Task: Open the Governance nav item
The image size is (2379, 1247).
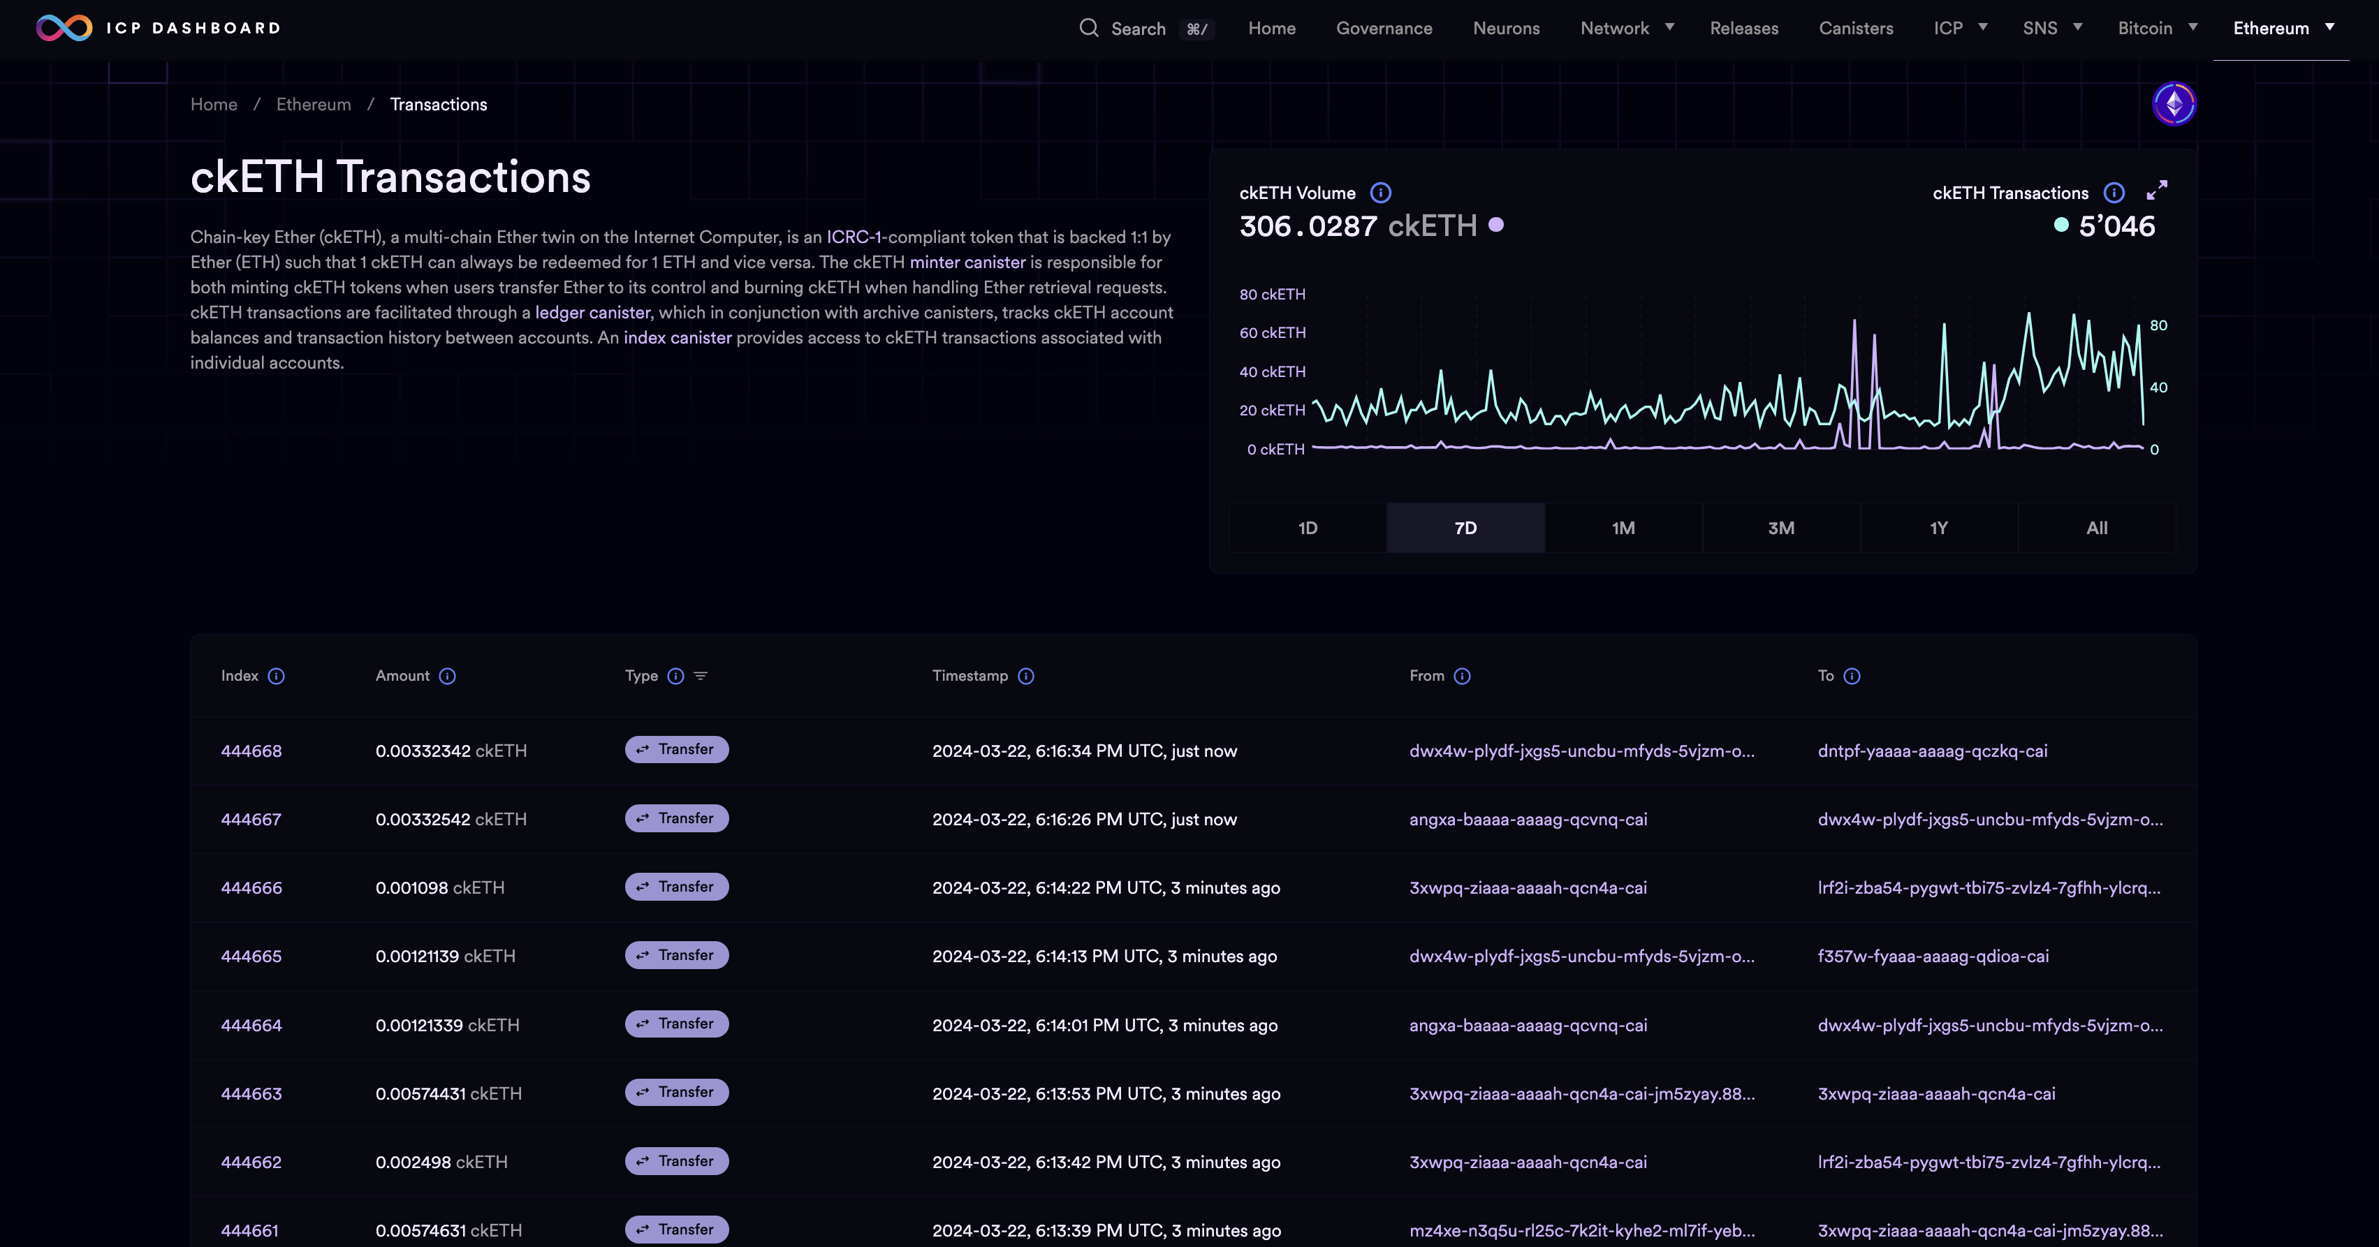Action: 1384,28
